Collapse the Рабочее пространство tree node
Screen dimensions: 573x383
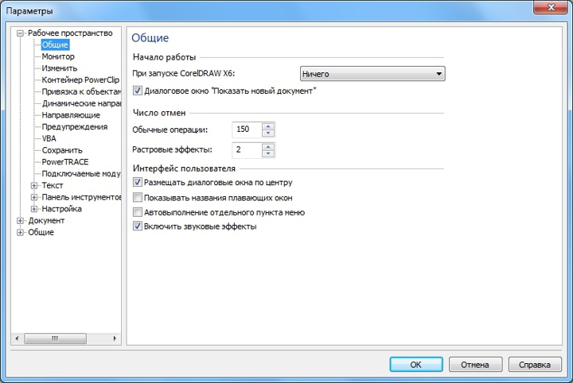(21, 33)
